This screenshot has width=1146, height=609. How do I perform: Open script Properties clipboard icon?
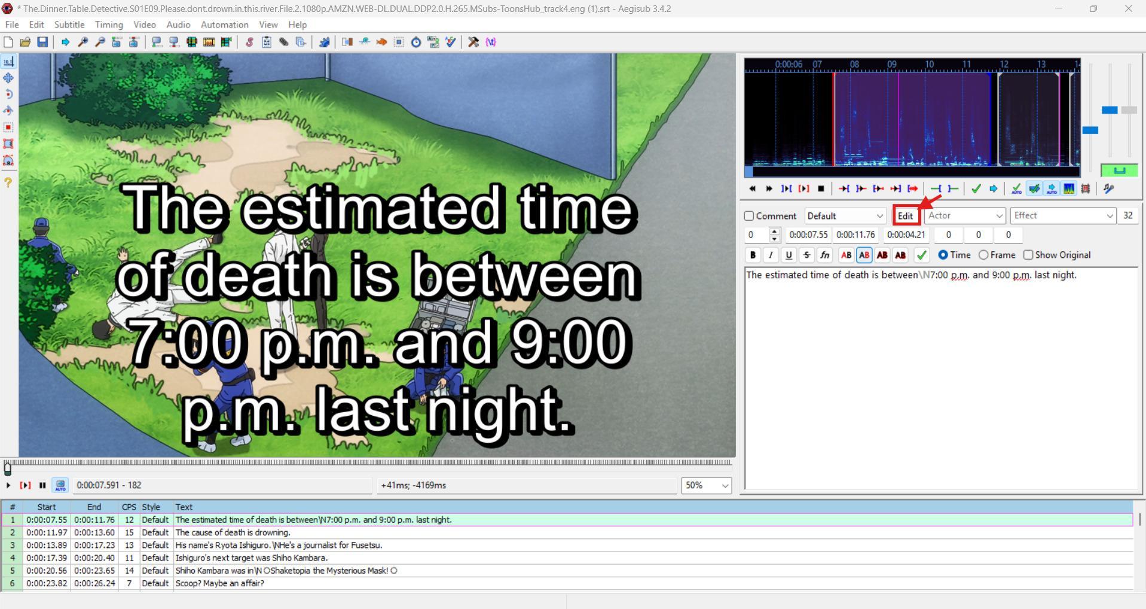[267, 42]
